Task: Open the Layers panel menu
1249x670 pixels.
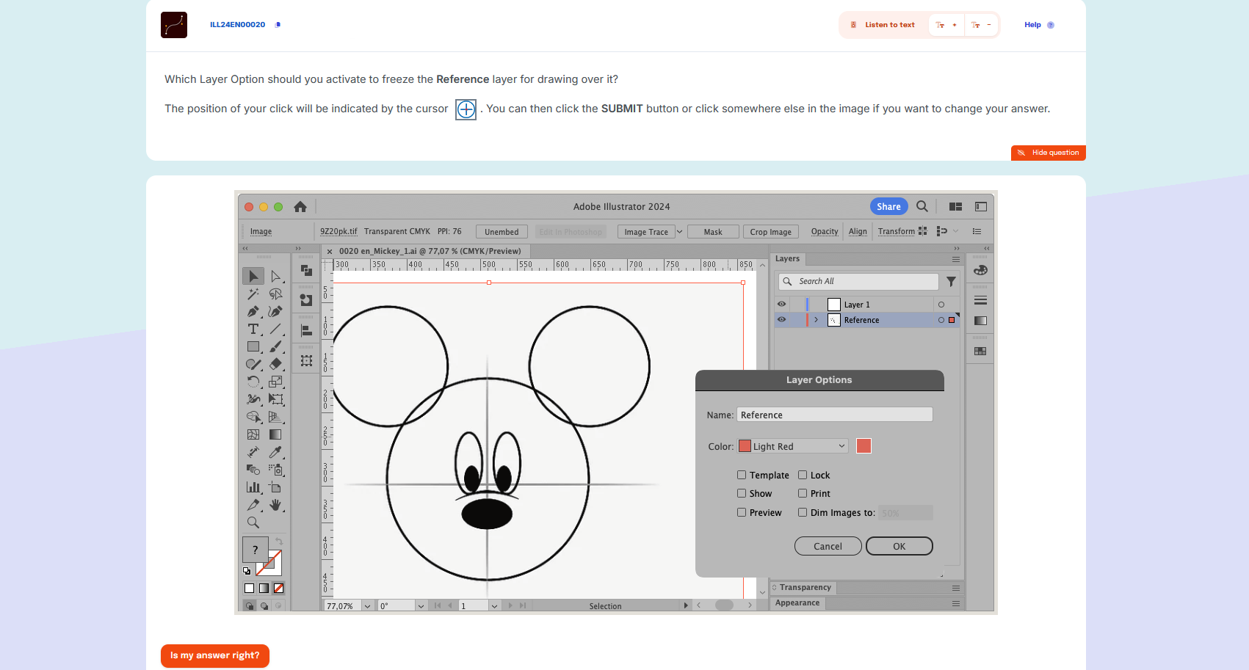Action: pyautogui.click(x=956, y=259)
